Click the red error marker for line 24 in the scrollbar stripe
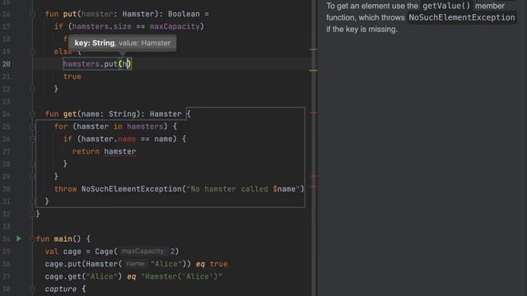The image size is (527, 296). [313, 113]
